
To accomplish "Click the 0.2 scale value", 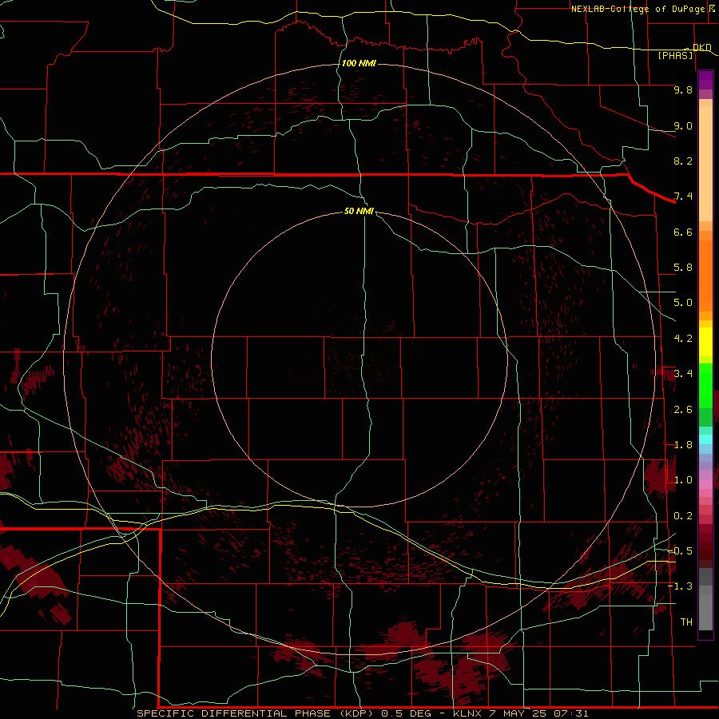I will (x=683, y=516).
